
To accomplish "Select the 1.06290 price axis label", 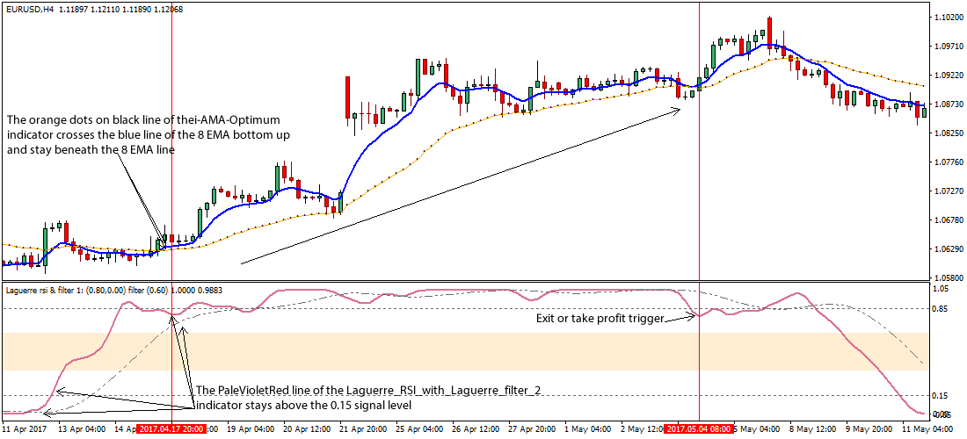I will 950,249.
